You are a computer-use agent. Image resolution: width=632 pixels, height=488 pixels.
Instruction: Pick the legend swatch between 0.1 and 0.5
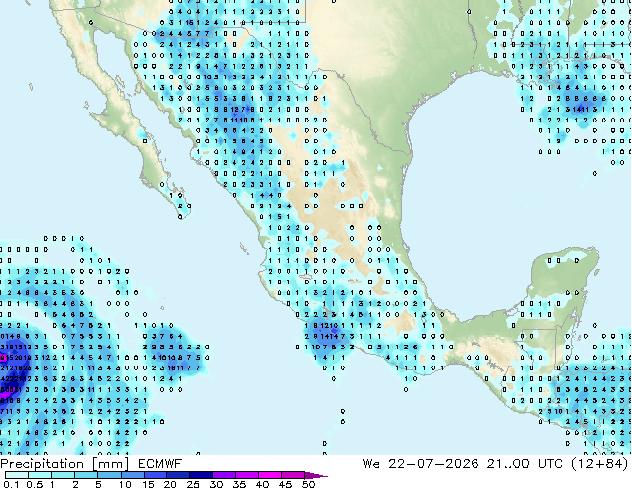17,475
